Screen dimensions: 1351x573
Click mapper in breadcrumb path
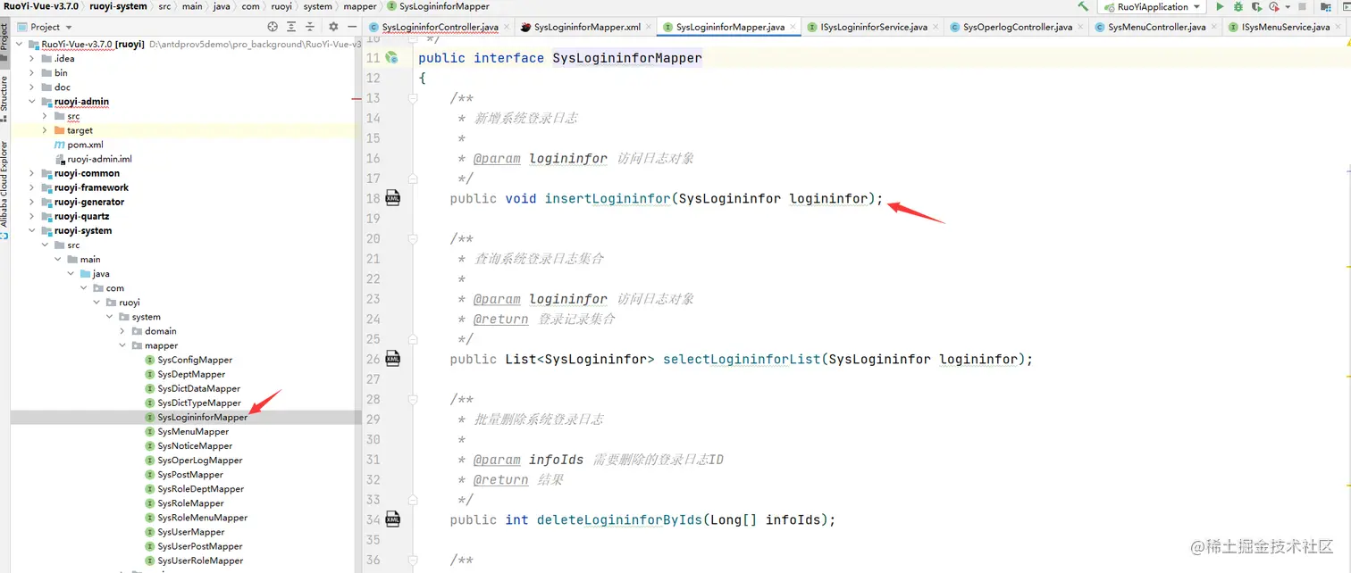coord(360,6)
